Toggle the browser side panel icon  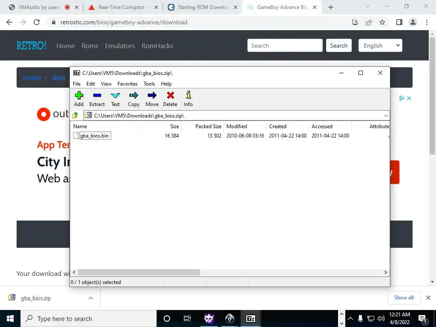pyautogui.click(x=399, y=22)
